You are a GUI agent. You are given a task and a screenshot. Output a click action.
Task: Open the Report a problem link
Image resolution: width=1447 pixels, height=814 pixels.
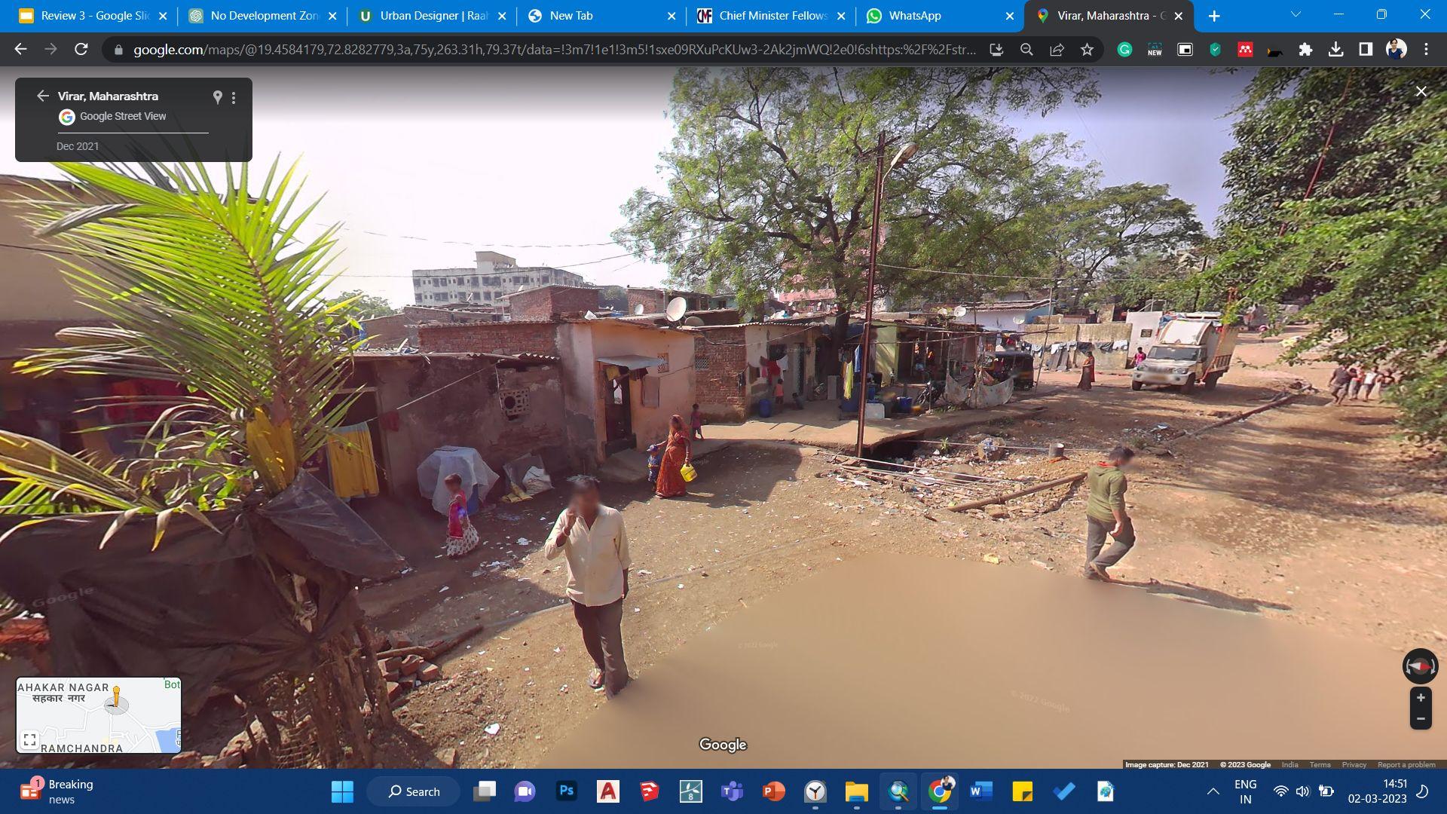[1406, 764]
